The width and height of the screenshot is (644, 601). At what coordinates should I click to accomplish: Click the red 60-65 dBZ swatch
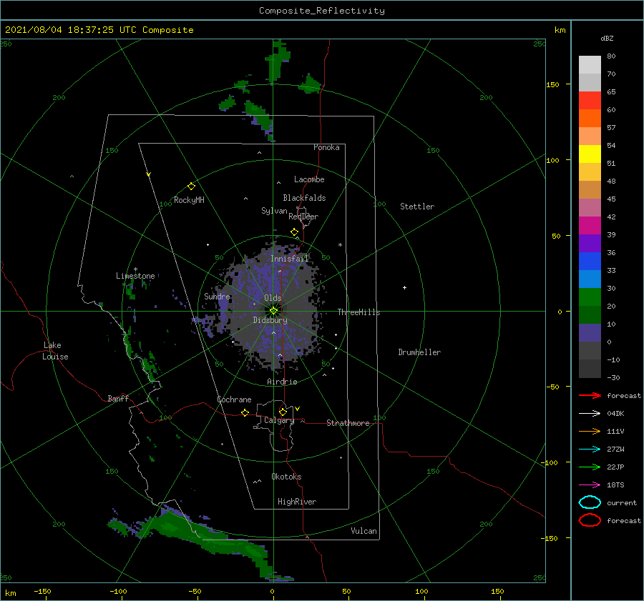point(590,101)
